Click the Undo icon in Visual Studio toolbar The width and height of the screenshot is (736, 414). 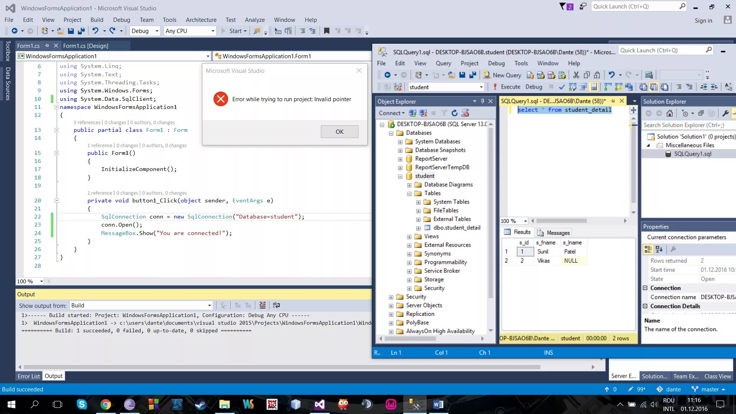[x=95, y=31]
